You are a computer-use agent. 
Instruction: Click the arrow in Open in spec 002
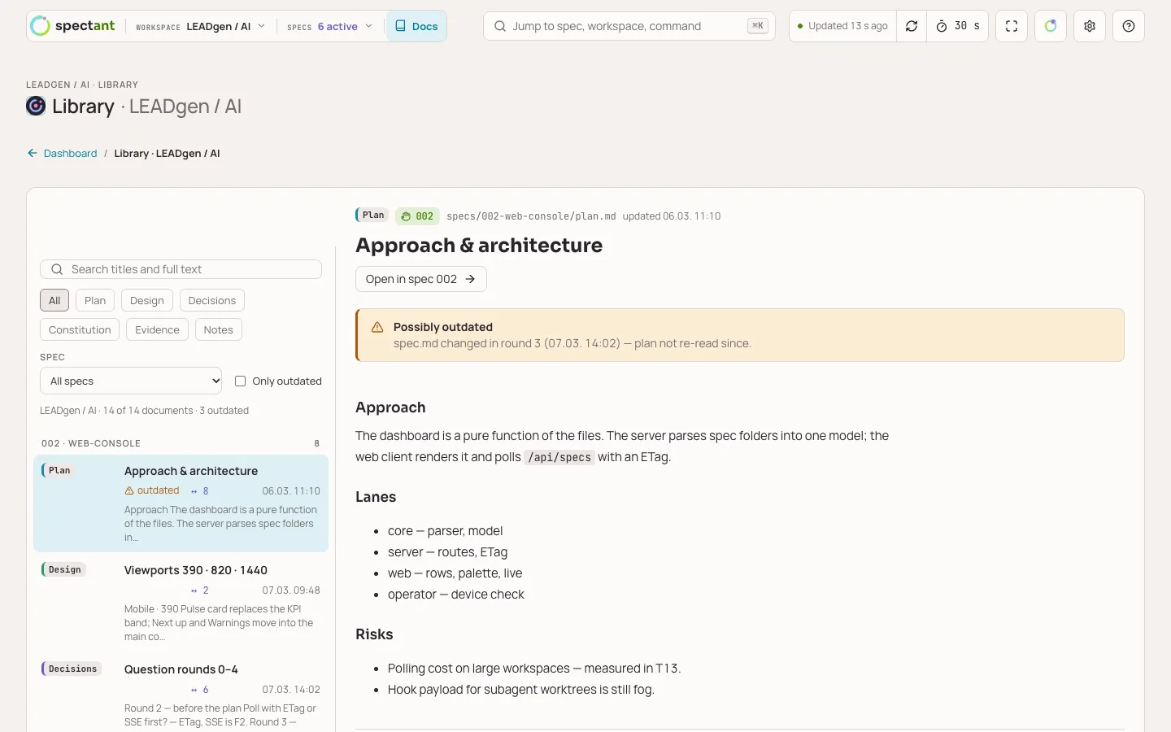pyautogui.click(x=470, y=279)
